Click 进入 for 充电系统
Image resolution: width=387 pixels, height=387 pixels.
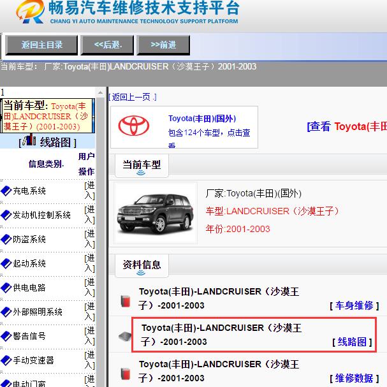pyautogui.click(x=89, y=191)
